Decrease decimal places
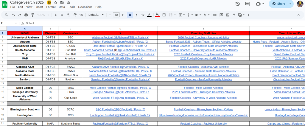 [x=68, y=15]
